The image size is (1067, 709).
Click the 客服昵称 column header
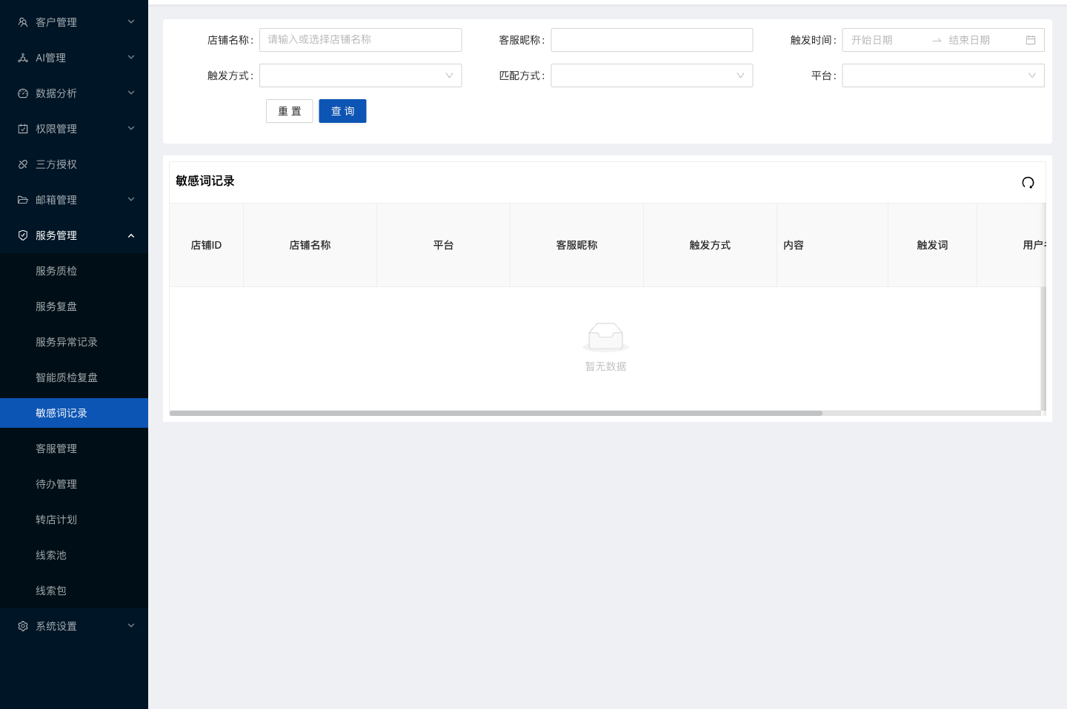576,245
